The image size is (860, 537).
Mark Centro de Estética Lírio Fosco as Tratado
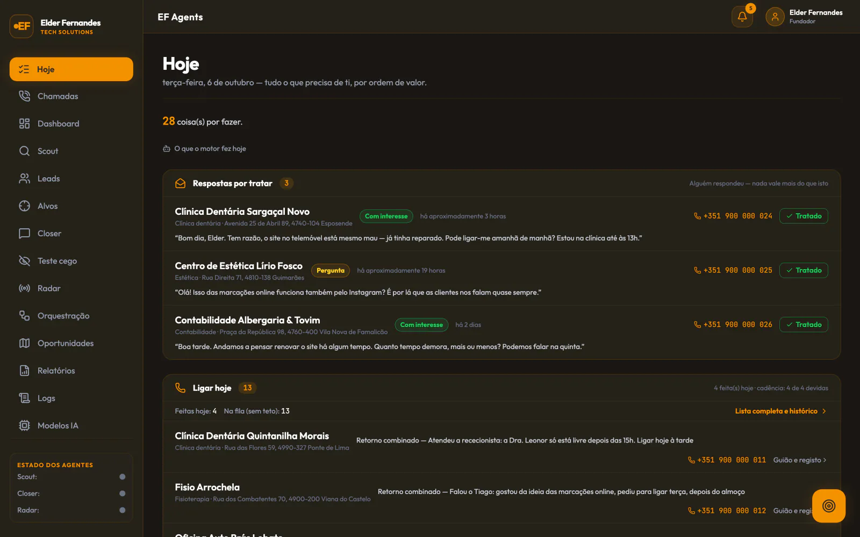804,270
